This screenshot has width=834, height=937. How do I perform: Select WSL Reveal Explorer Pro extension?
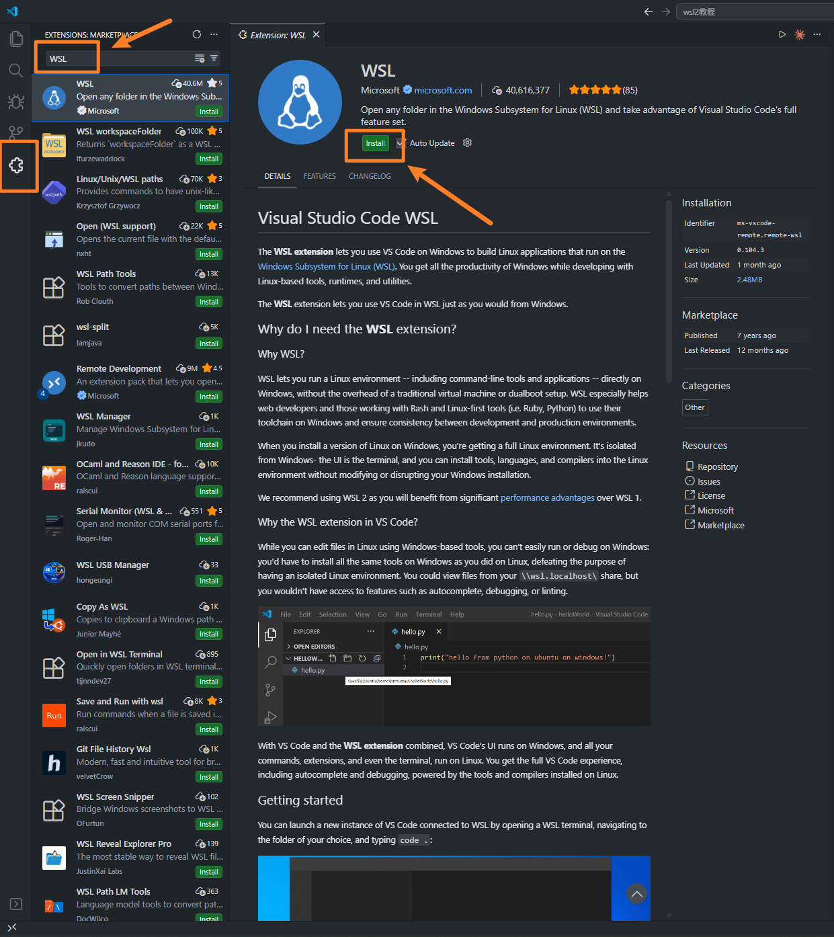click(x=131, y=858)
